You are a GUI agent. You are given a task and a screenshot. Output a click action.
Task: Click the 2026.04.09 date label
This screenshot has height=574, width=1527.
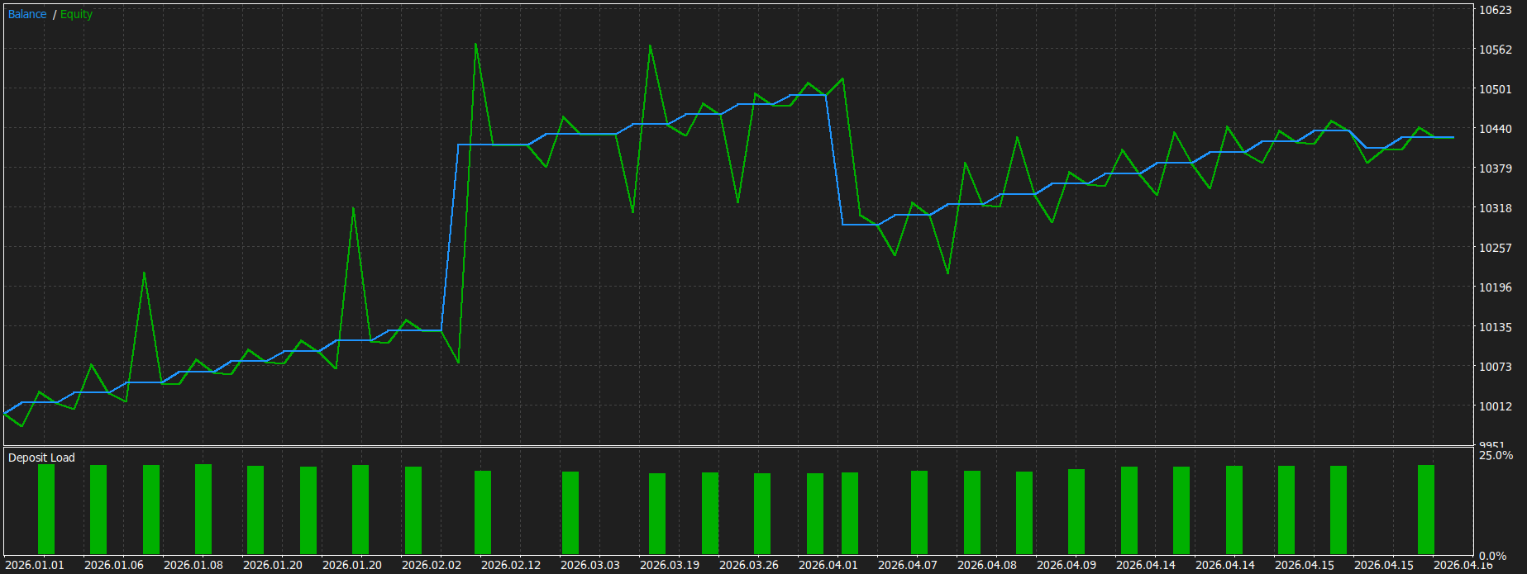point(1067,565)
